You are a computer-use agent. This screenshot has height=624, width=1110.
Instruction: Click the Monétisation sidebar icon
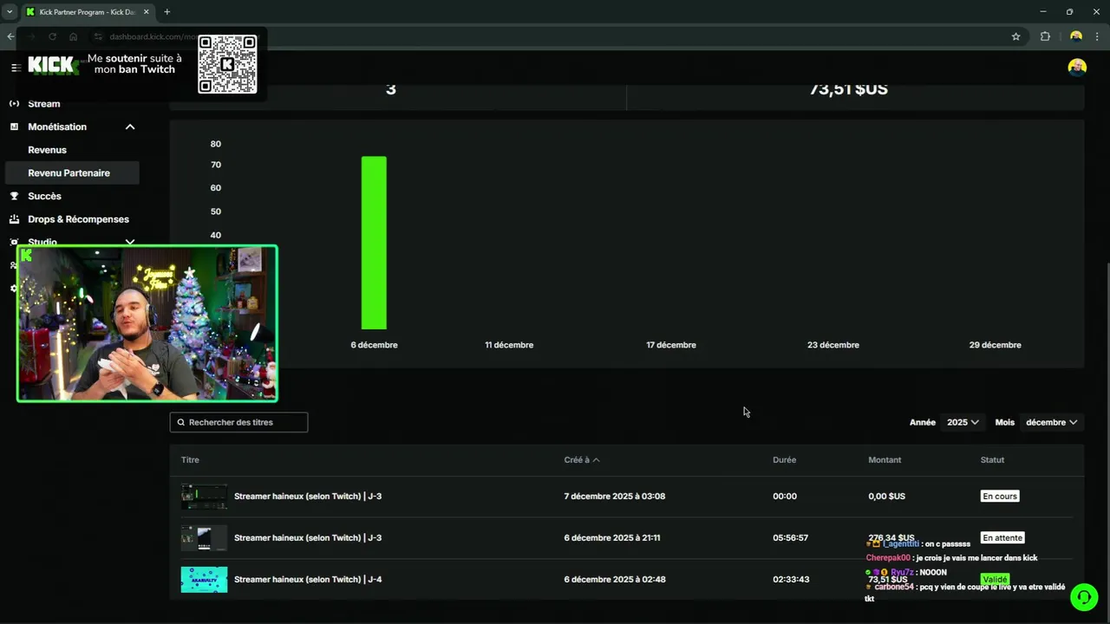pyautogui.click(x=14, y=127)
